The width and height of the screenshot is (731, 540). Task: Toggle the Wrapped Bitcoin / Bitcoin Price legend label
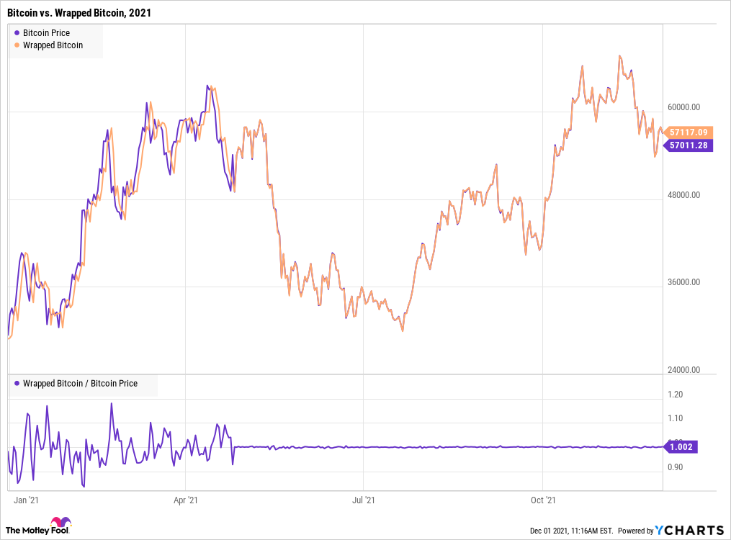point(80,384)
